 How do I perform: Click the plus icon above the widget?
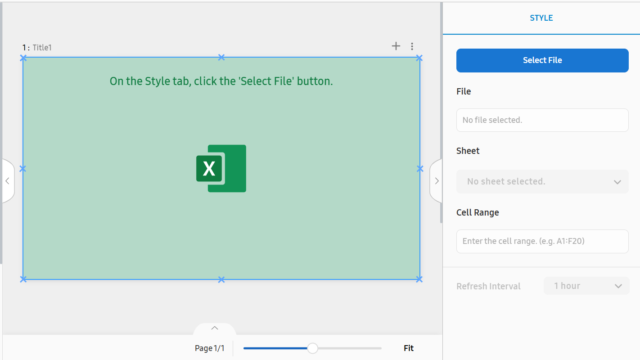[x=396, y=46]
